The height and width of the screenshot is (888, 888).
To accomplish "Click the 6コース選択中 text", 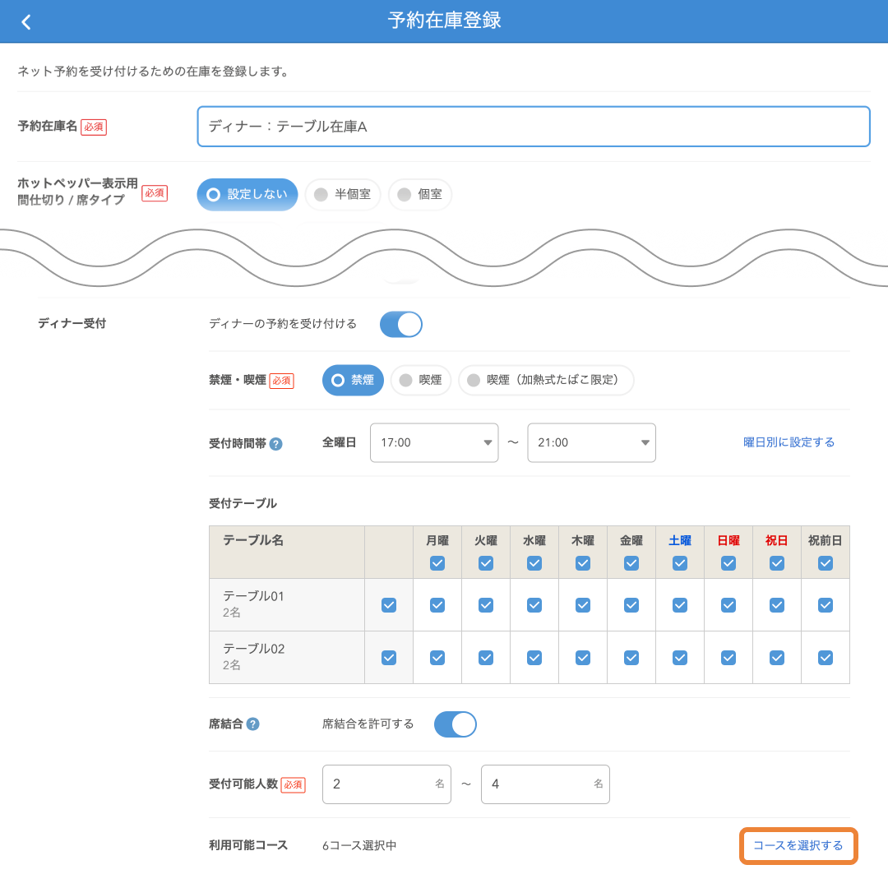I will click(359, 845).
